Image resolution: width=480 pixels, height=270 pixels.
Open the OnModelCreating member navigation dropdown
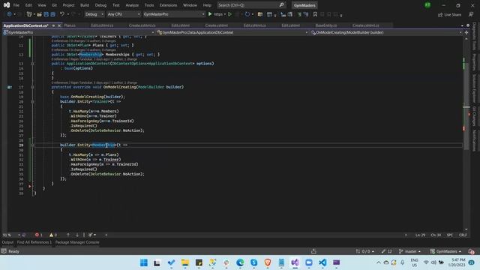pos(387,32)
